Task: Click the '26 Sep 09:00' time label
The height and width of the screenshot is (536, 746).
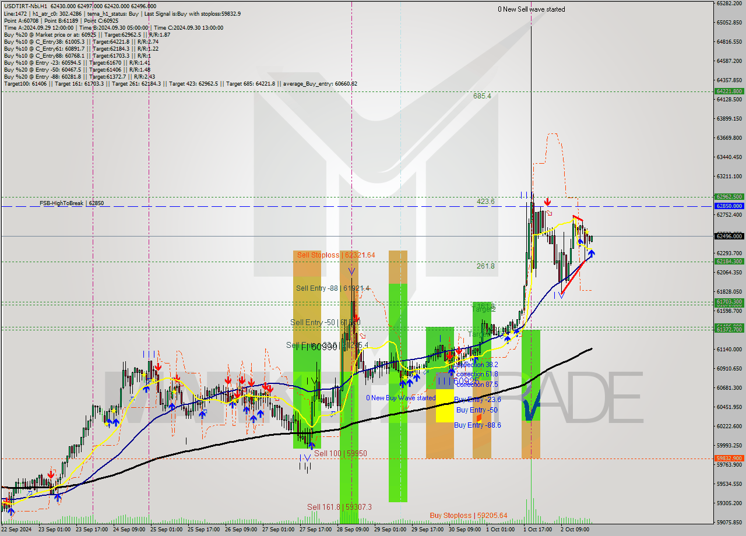Action: 241,530
